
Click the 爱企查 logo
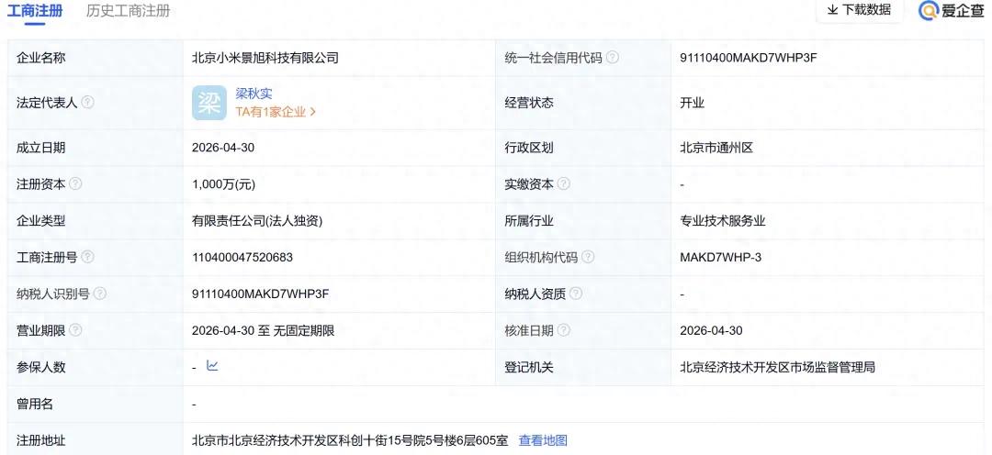(952, 11)
